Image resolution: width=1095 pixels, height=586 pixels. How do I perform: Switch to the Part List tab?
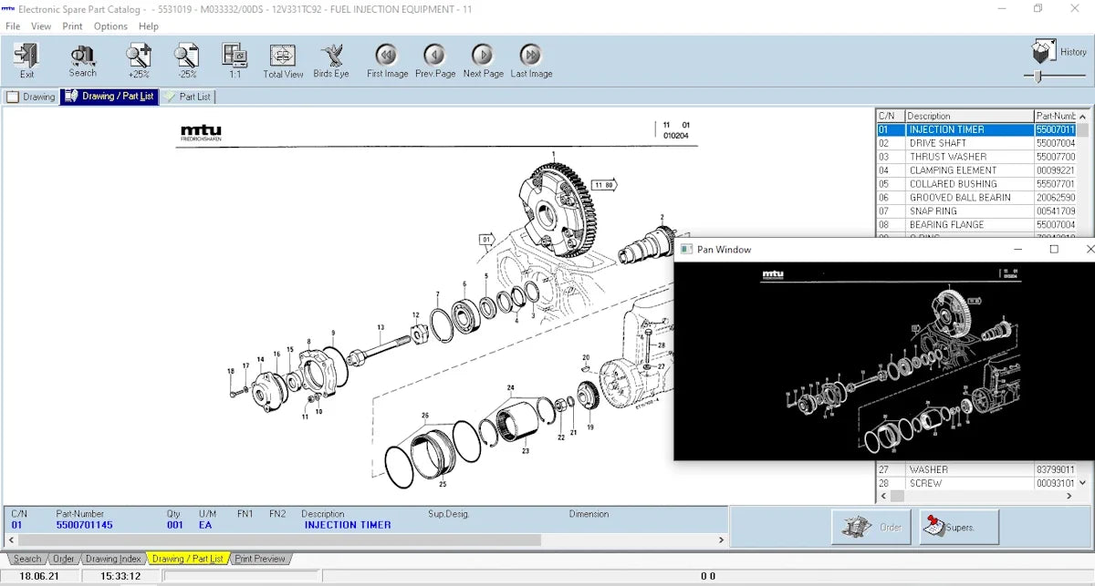187,97
